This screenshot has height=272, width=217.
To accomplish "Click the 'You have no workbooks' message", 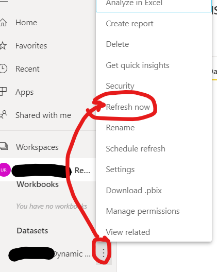I will [x=52, y=206].
